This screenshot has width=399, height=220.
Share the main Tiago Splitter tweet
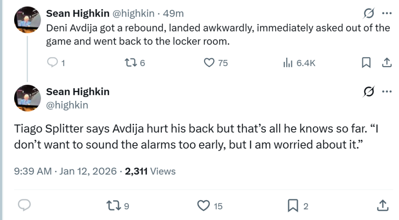click(382, 205)
